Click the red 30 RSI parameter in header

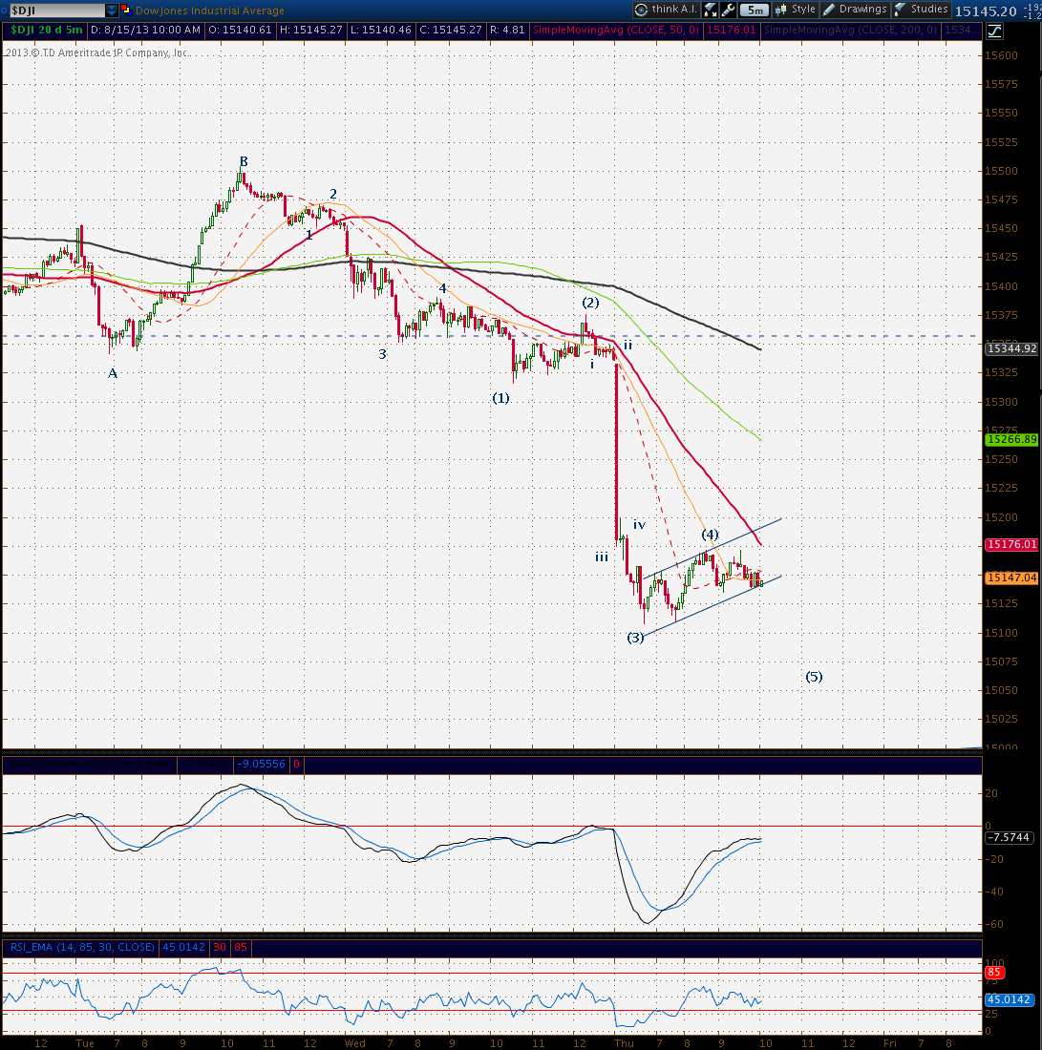220,947
